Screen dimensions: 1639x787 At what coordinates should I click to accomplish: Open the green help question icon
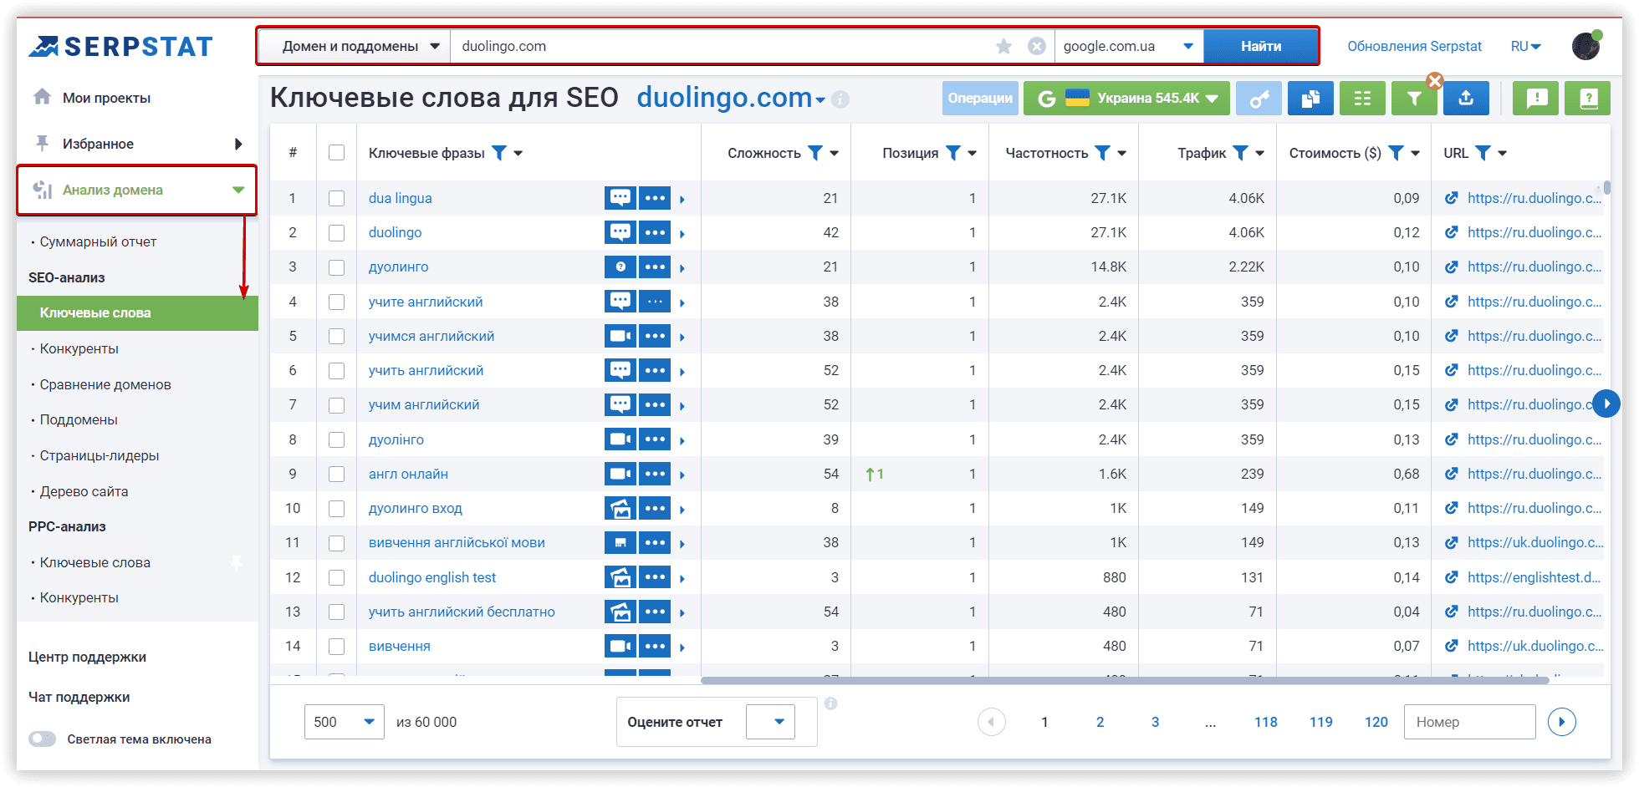tap(1588, 99)
